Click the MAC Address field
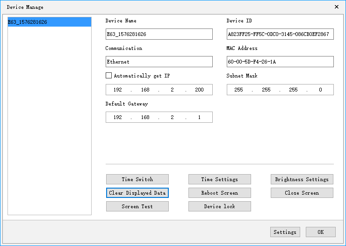The width and height of the screenshot is (346, 246). (280, 62)
